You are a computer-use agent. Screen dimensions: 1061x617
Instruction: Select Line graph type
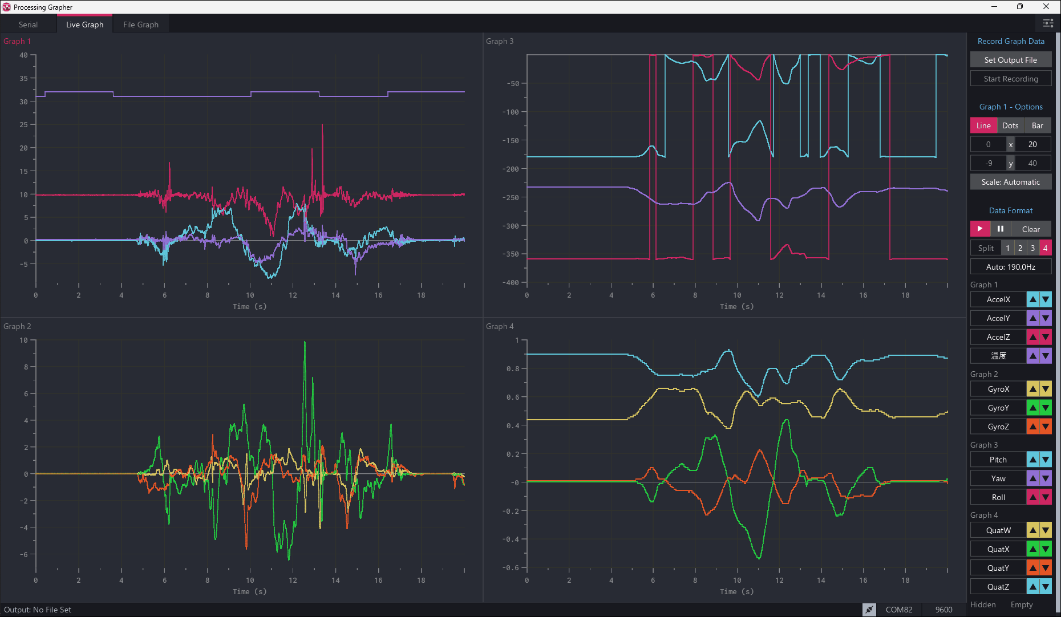coord(983,125)
